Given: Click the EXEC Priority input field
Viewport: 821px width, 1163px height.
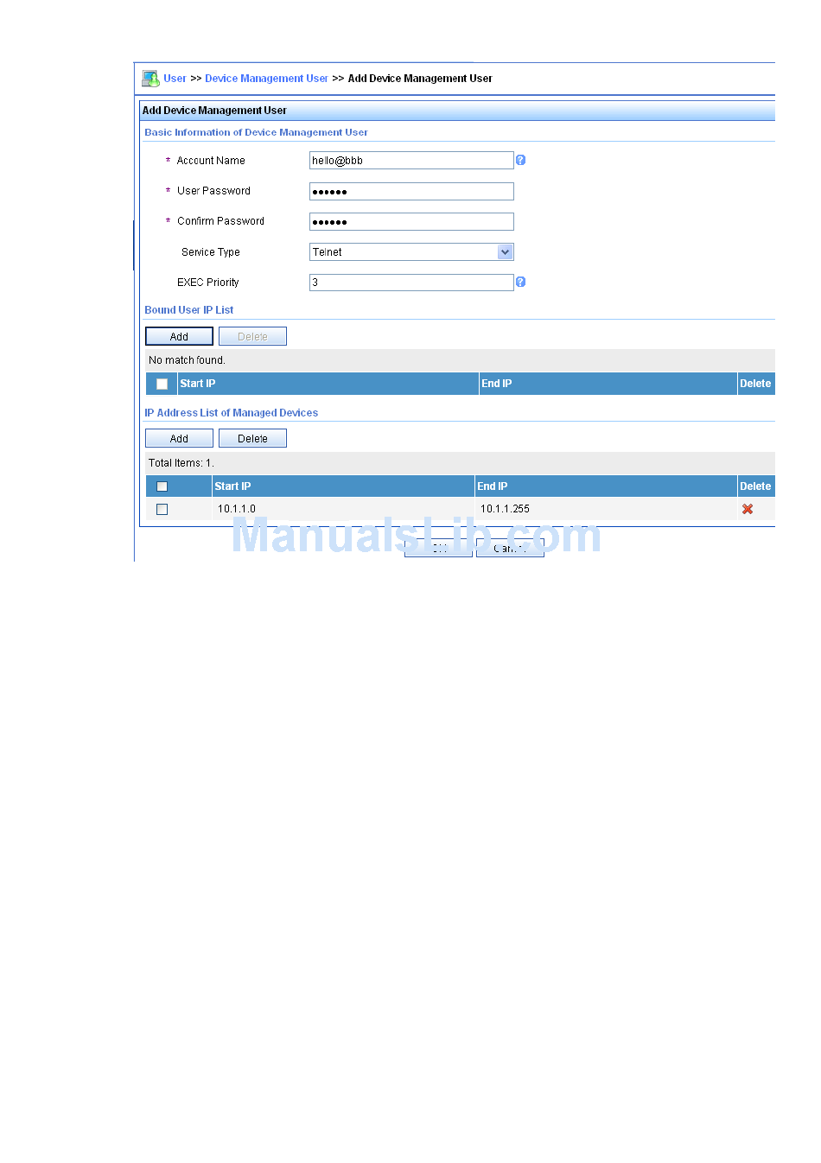Looking at the screenshot, I should pyautogui.click(x=411, y=283).
